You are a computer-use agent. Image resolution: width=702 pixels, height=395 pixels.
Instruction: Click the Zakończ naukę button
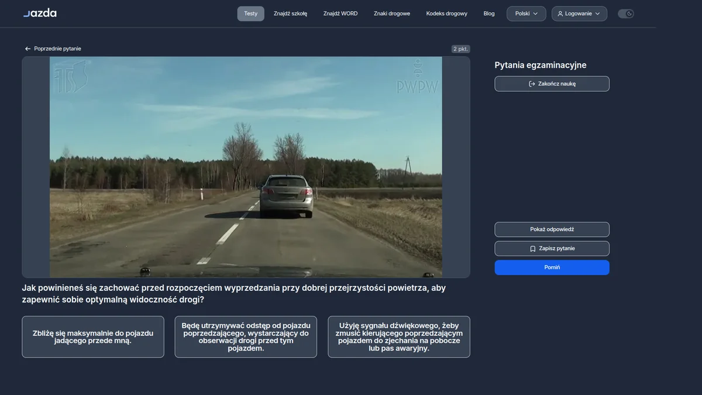click(x=552, y=84)
